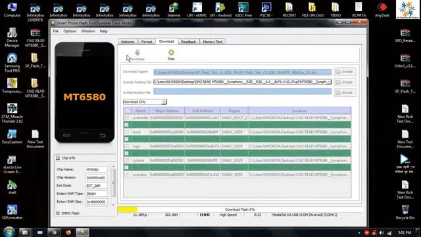Click the Download arrow icon in the toolbar

[137, 53]
